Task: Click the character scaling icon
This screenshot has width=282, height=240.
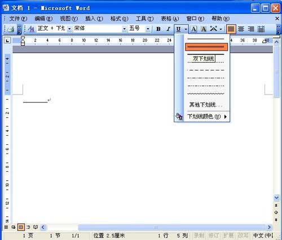Action: pyautogui.click(x=214, y=29)
